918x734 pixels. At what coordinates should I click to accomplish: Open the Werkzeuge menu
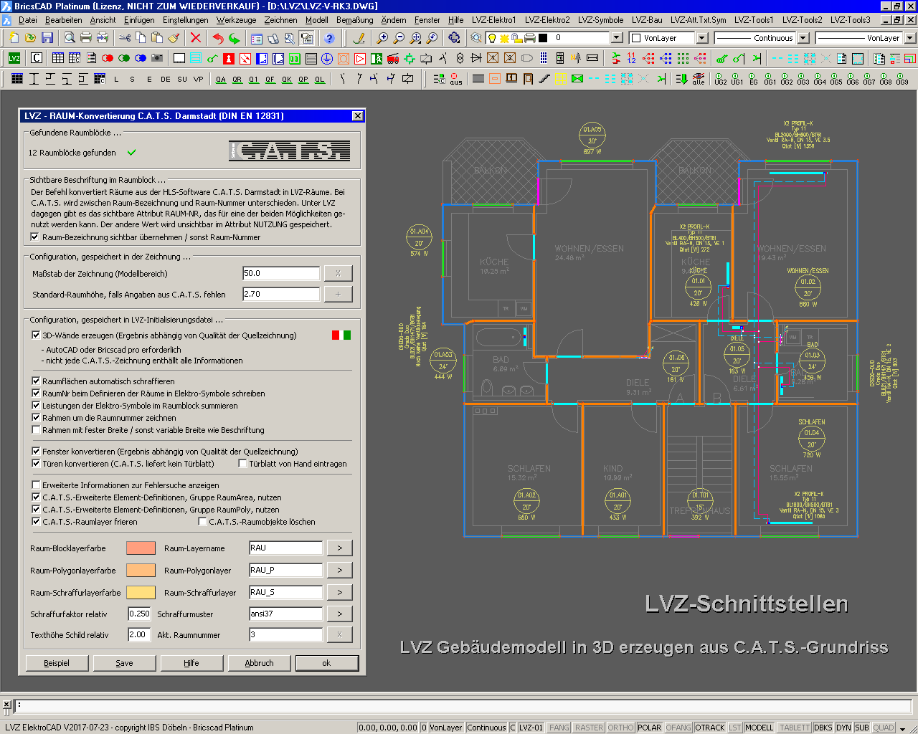pyautogui.click(x=237, y=20)
